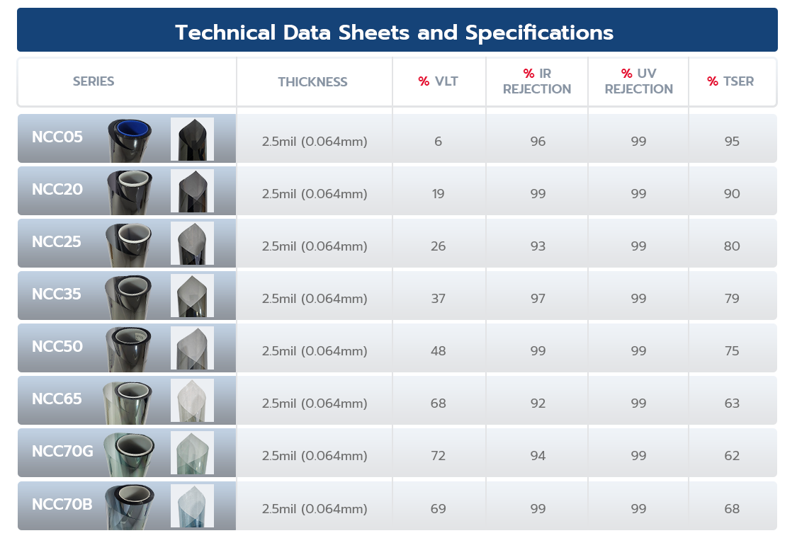Click the NCC35 film sample swatch
Screen dimensions: 797x538
pos(192,296)
